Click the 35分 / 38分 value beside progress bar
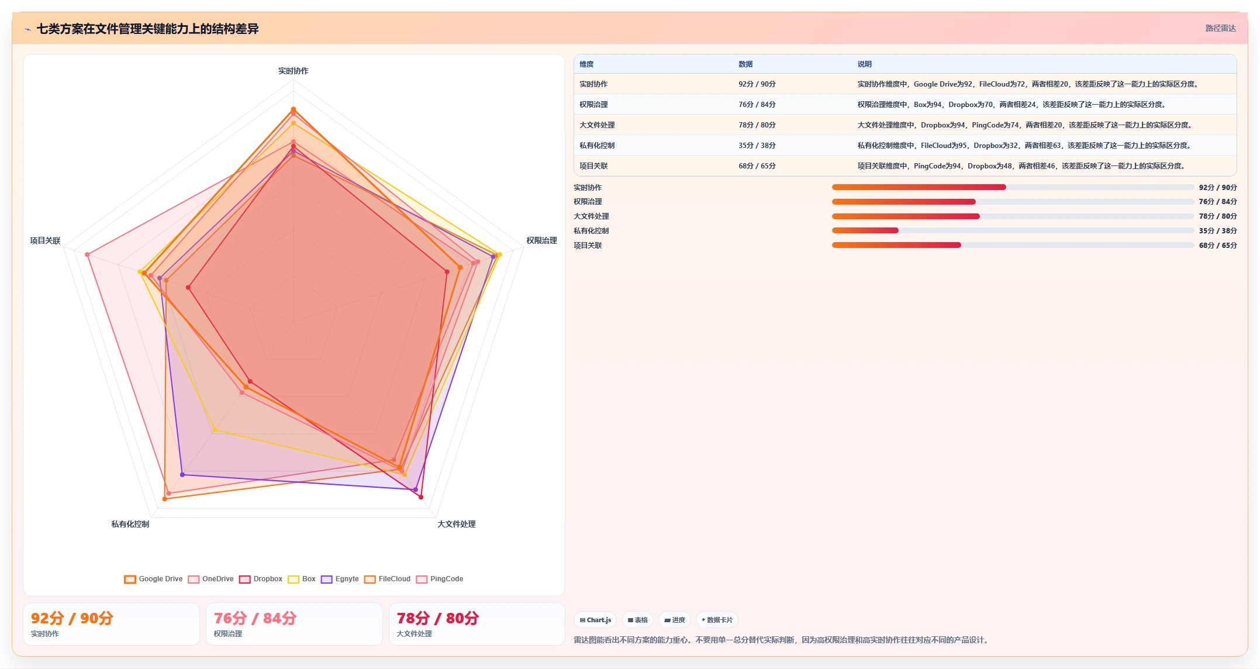The image size is (1260, 669). (x=1218, y=231)
